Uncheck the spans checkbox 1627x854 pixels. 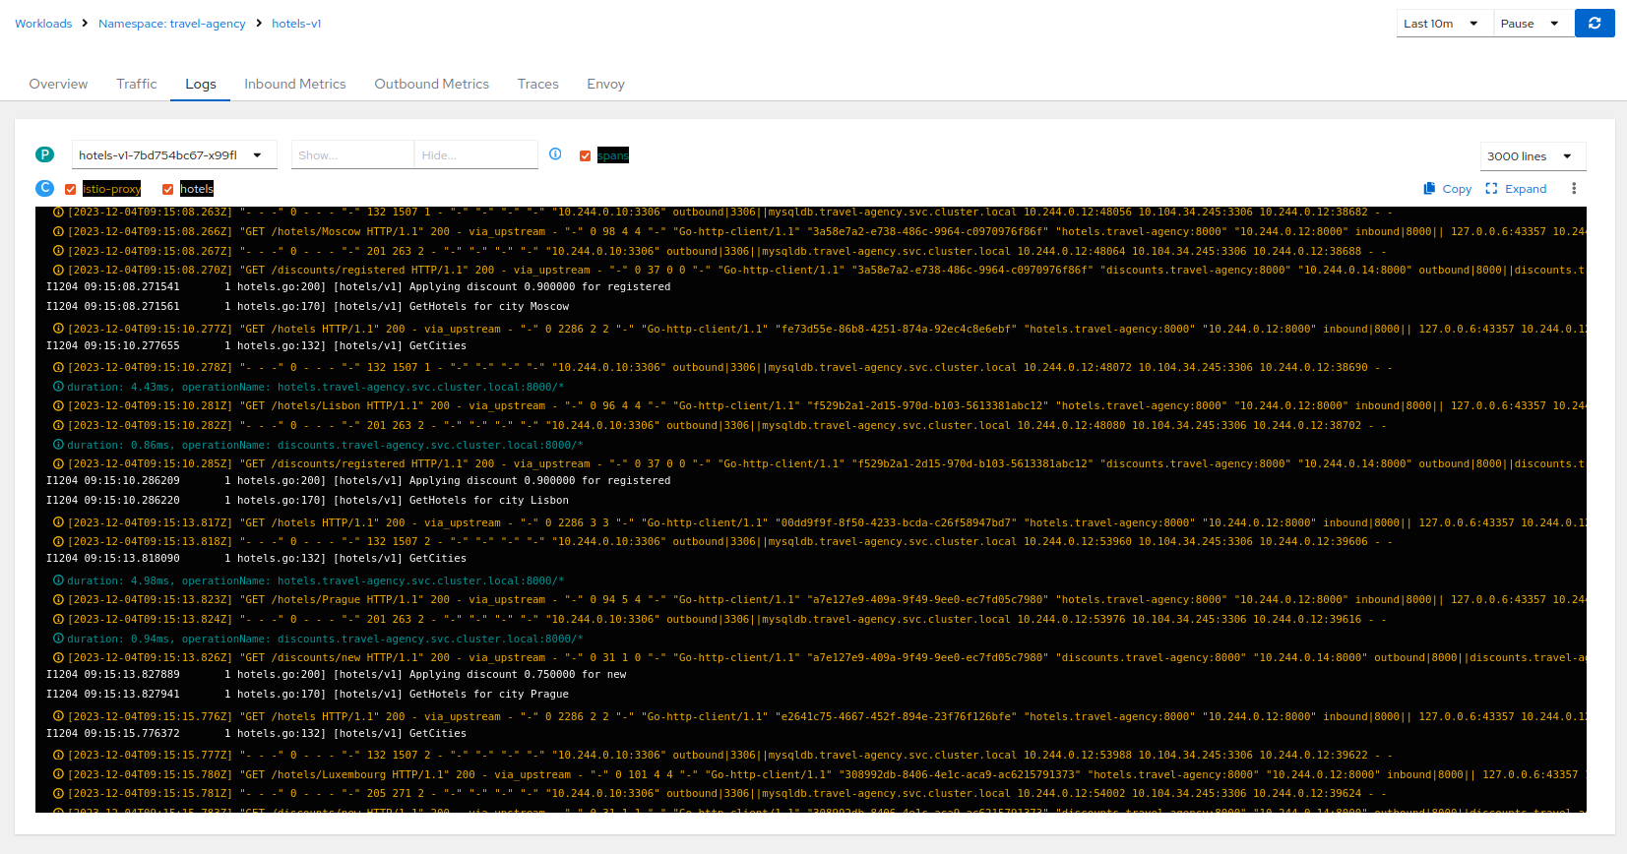pos(586,155)
